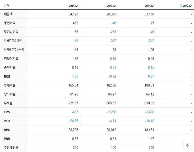Select the 931.67 reserve ratio value
The image size is (194, 152).
point(73,103)
